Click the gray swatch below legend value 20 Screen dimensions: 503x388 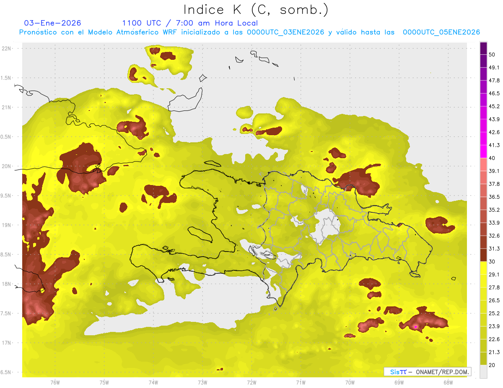tap(483, 371)
